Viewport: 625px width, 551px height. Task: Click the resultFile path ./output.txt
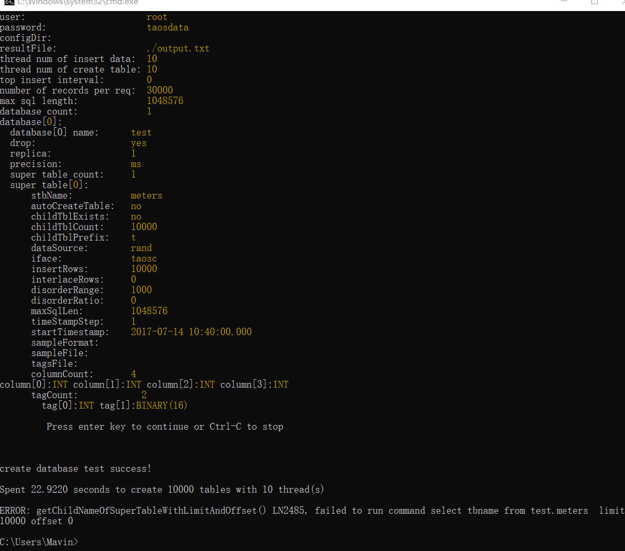pyautogui.click(x=178, y=48)
